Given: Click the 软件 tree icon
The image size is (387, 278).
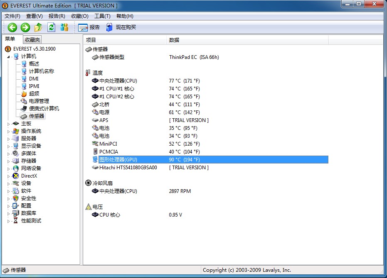Looking at the screenshot, I should click(x=16, y=191).
